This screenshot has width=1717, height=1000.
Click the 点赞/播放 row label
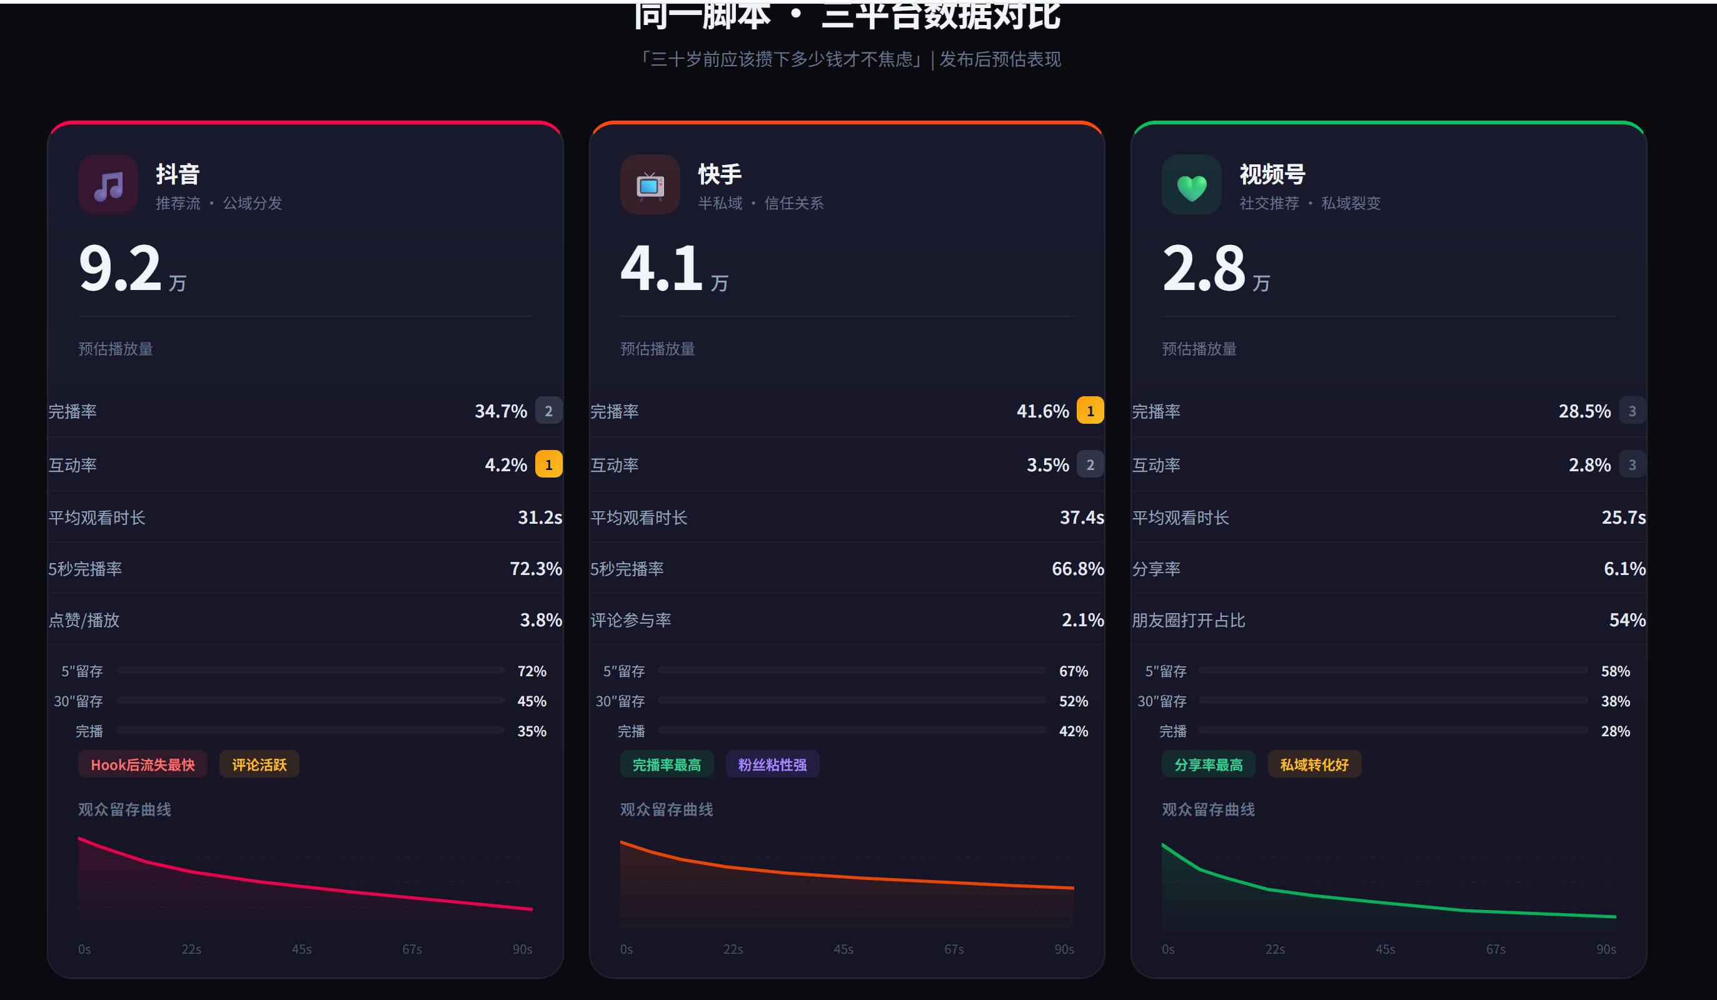click(x=84, y=620)
